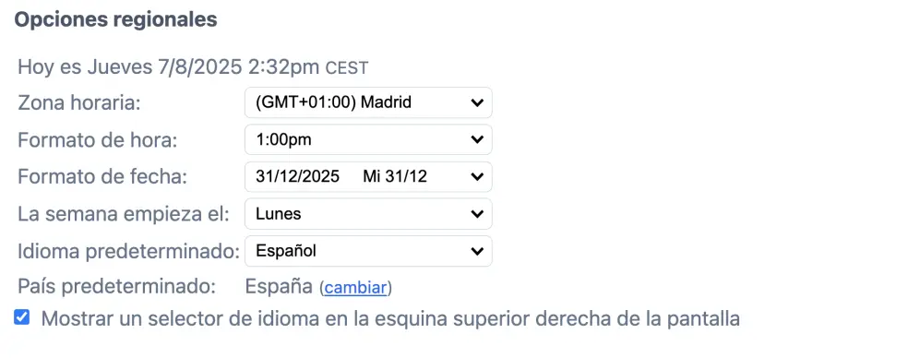The height and width of the screenshot is (358, 908).
Task: Click the Mostrar un selector de idioma label text
Action: tap(390, 318)
